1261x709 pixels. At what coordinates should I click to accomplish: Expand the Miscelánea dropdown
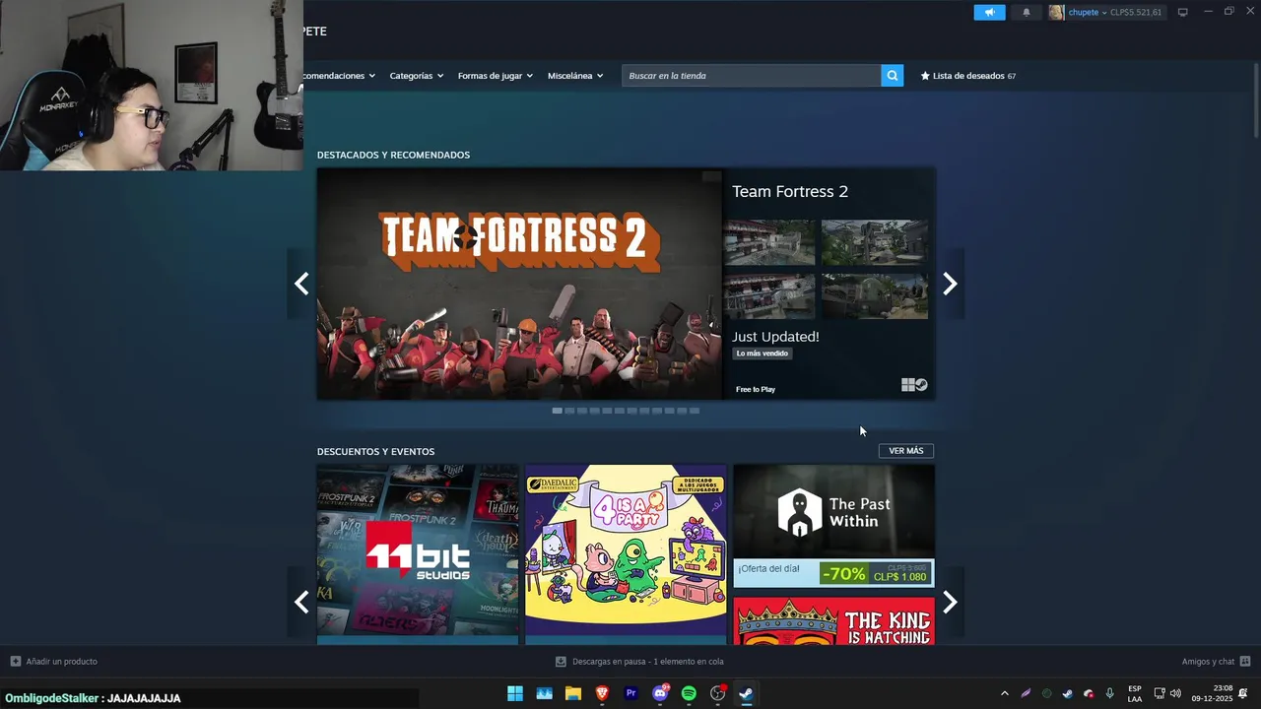coord(575,76)
